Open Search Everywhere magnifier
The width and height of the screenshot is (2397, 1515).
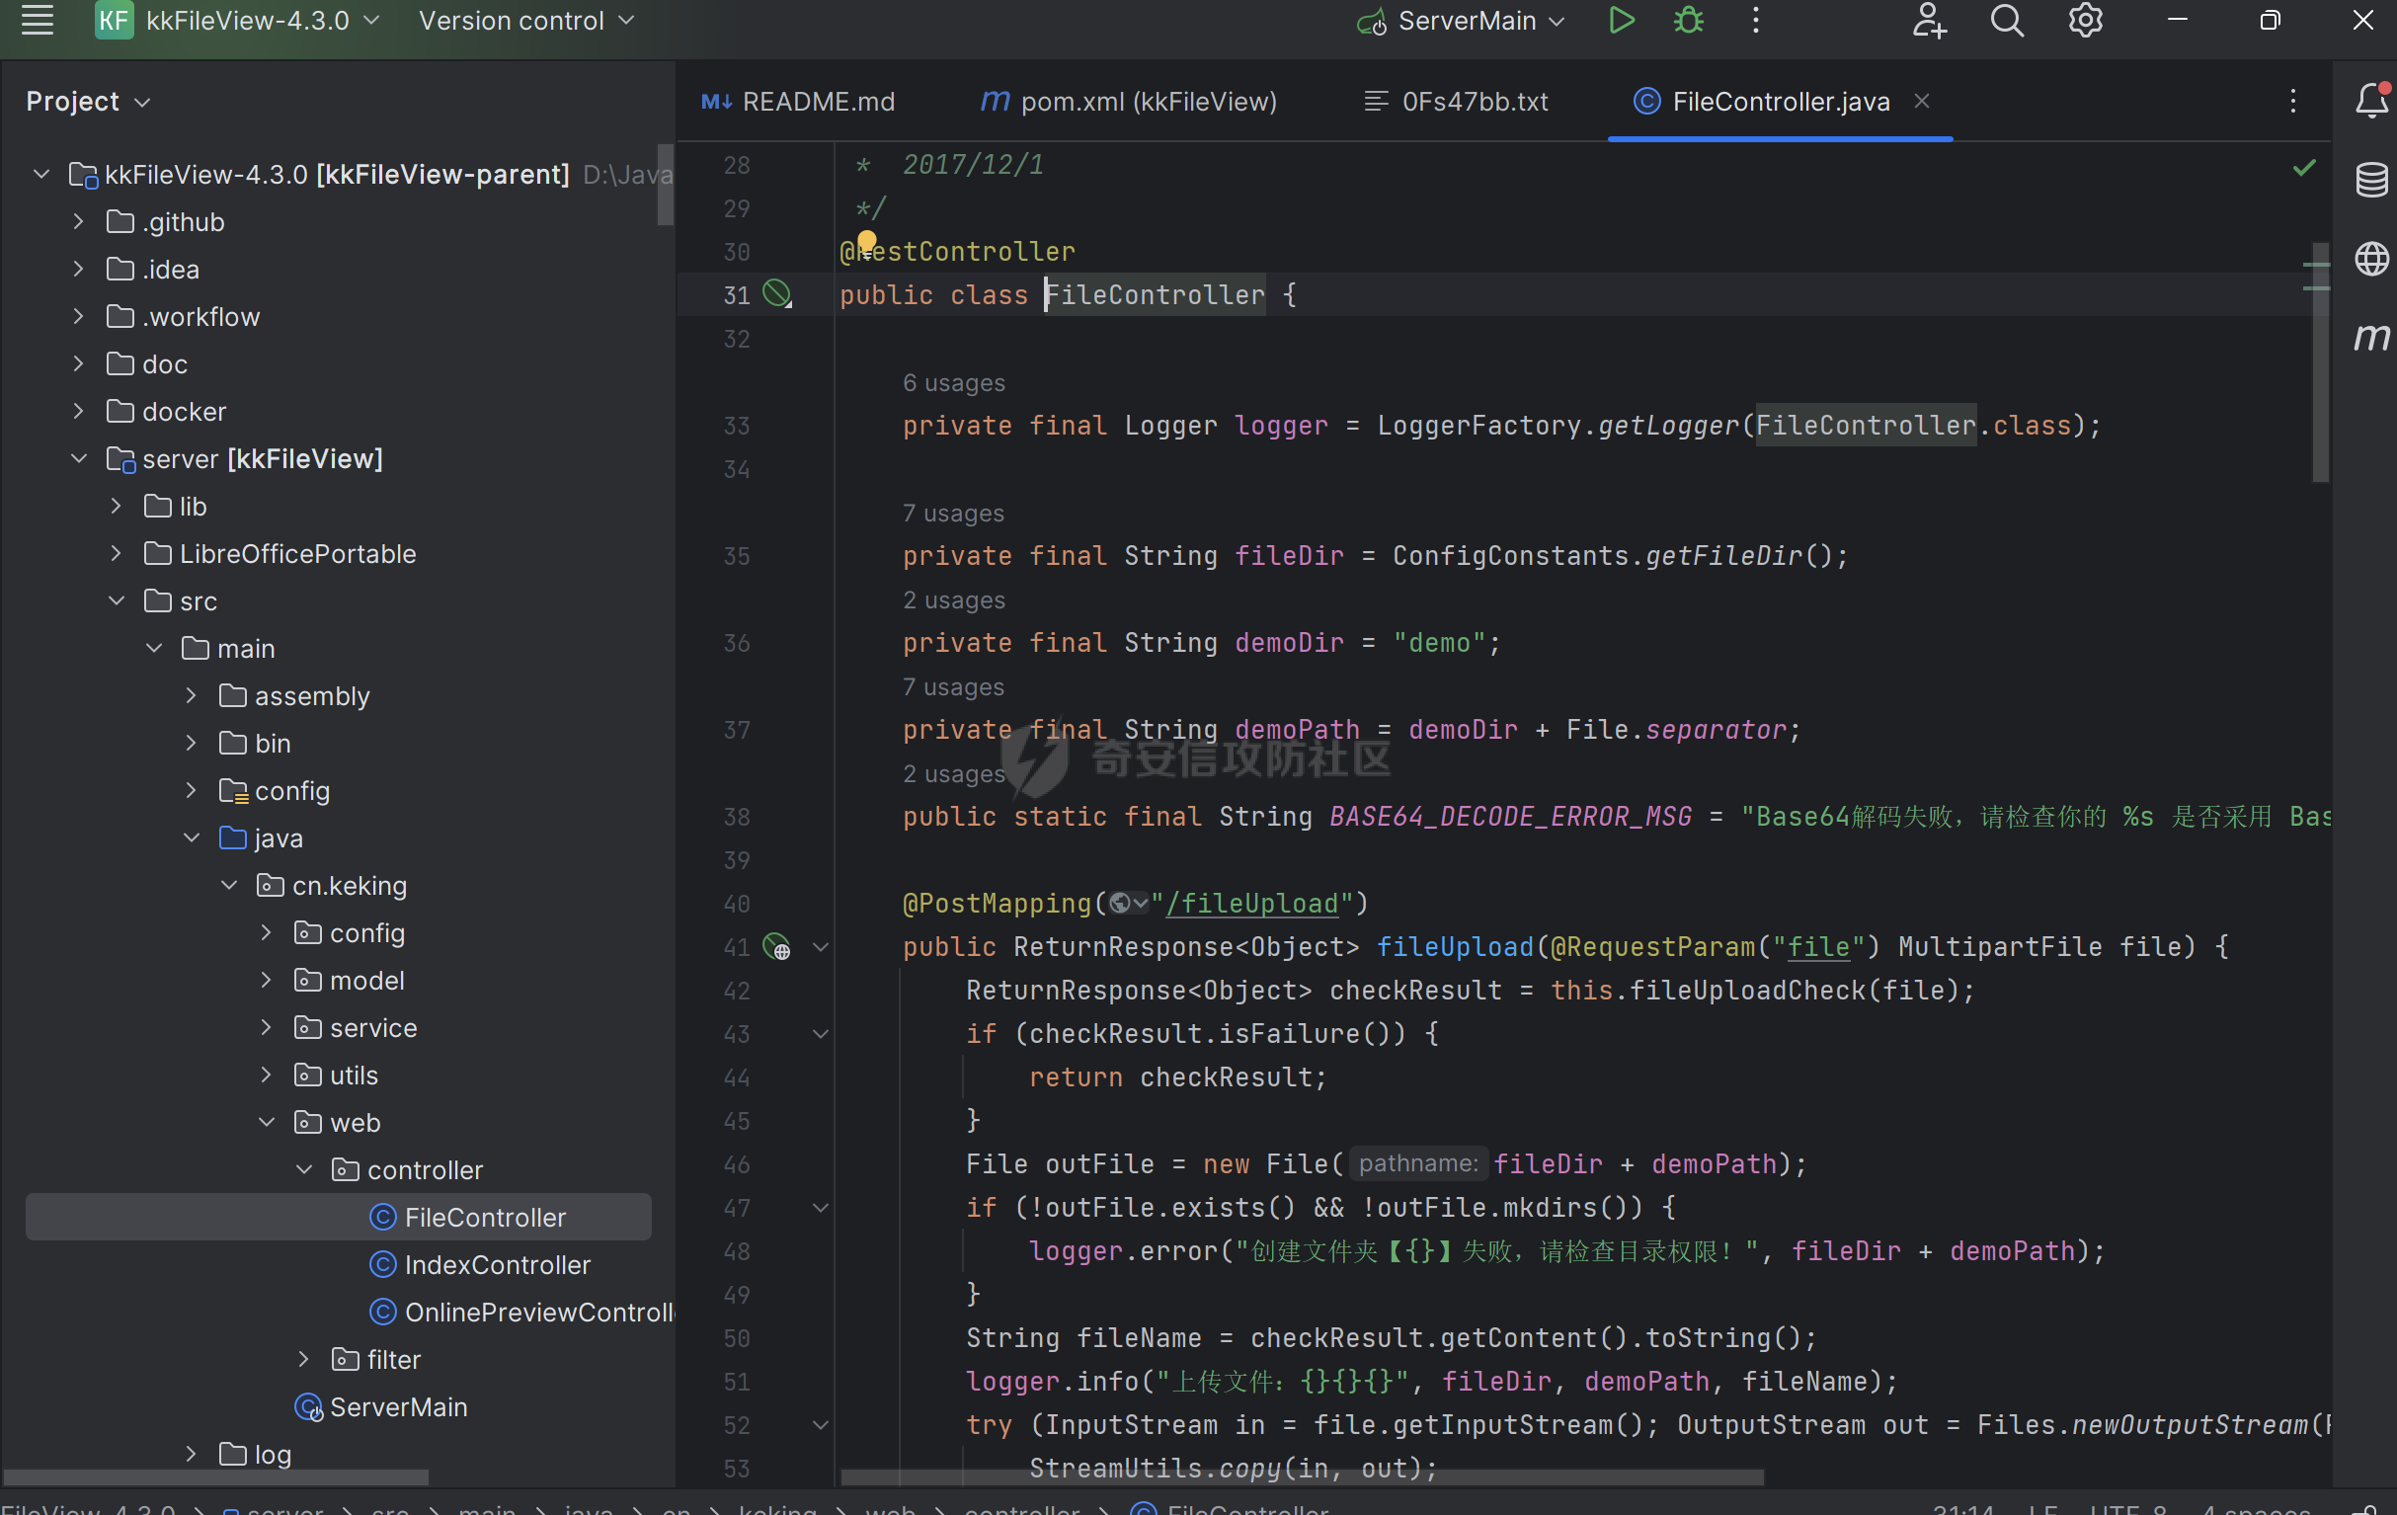[2007, 20]
